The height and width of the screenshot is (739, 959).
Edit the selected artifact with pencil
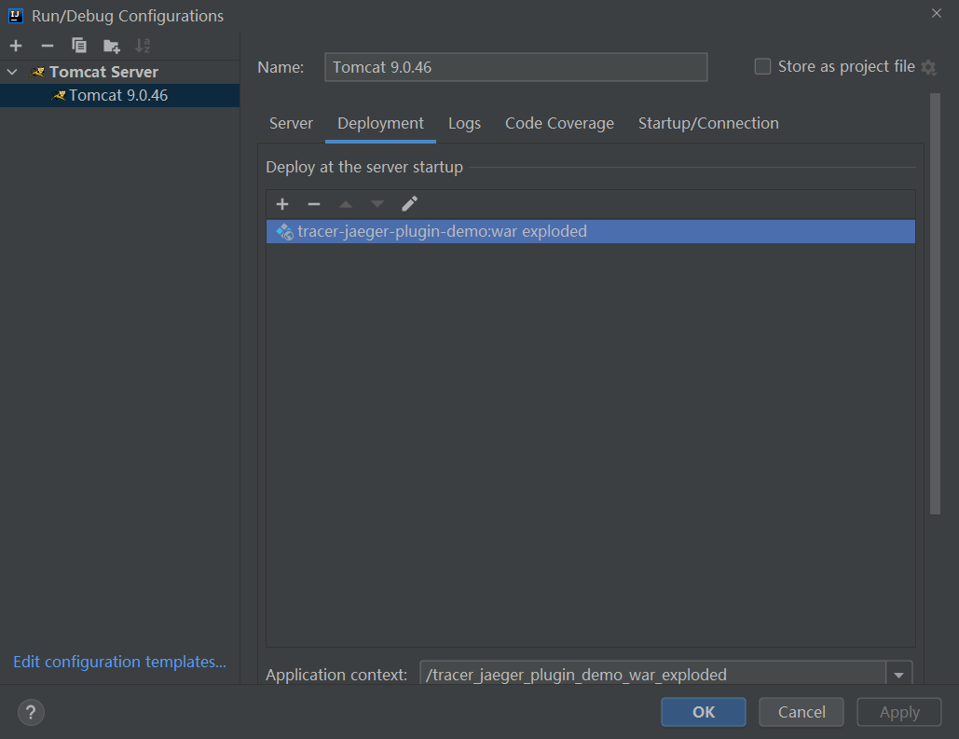point(409,204)
